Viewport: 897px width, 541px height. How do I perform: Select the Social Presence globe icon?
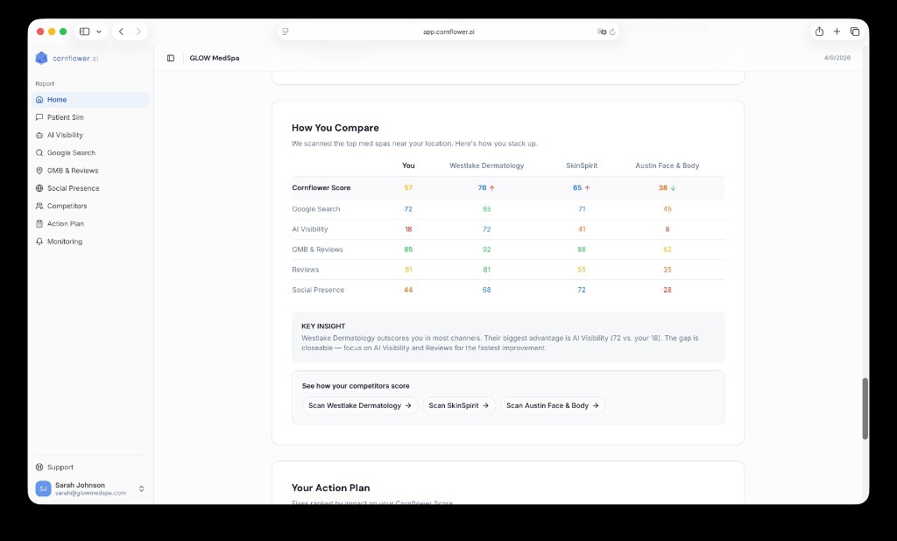(39, 188)
